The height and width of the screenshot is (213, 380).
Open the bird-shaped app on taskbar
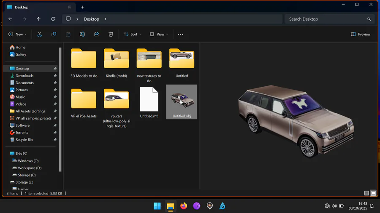point(222,206)
